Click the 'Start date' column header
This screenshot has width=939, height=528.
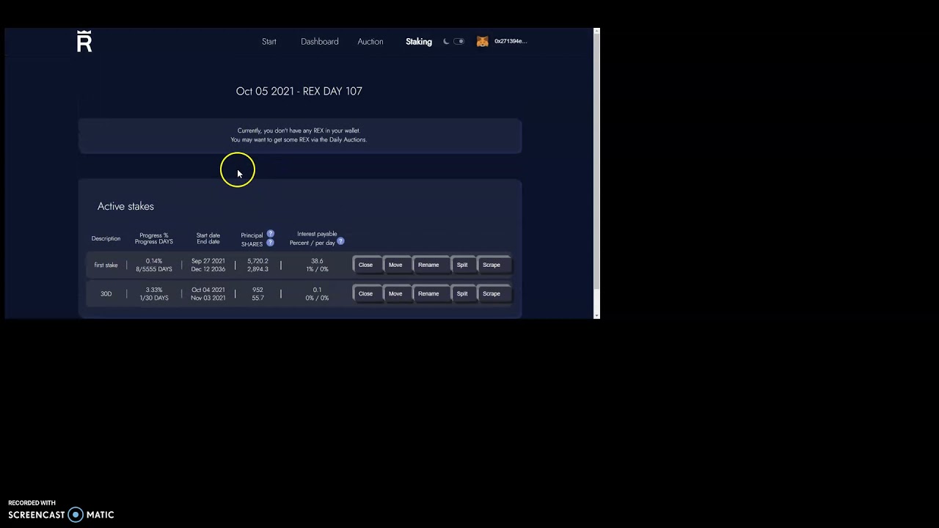pos(208,235)
